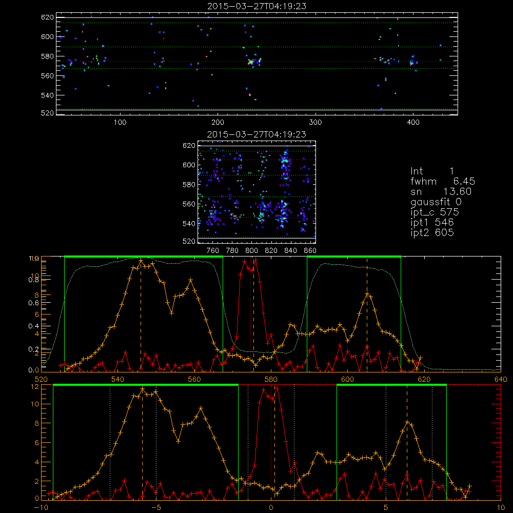
Task: Select the 'Int 1' parameter text
Action: [x=432, y=171]
